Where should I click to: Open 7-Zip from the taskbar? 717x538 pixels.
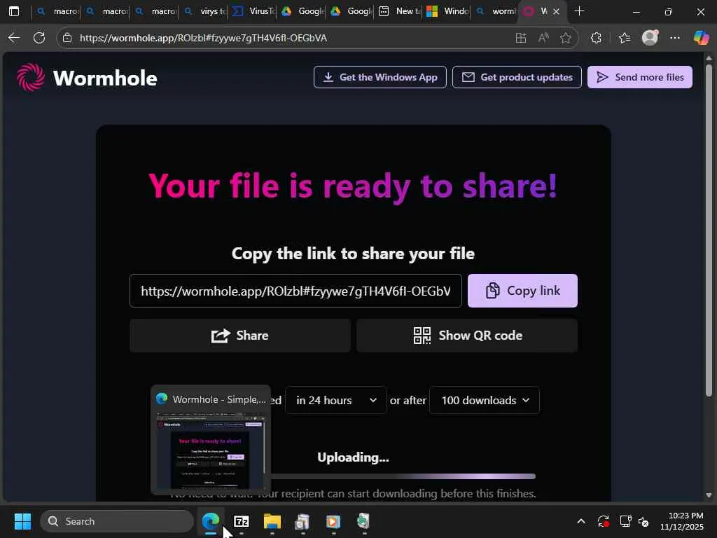242,521
